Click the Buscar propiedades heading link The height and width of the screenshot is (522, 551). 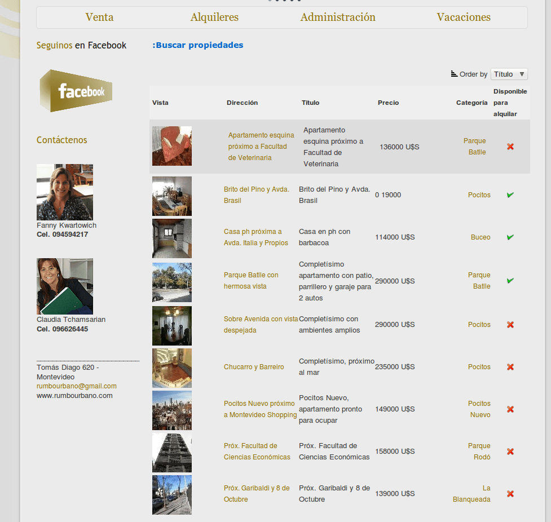coord(198,45)
